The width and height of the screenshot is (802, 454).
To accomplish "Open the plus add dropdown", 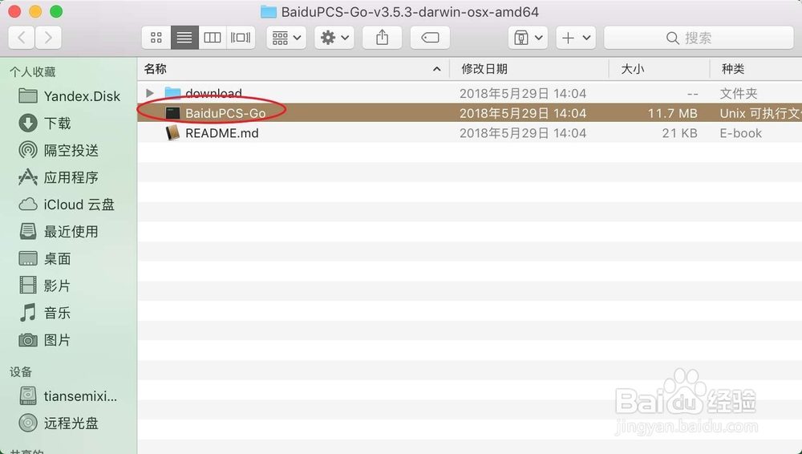I will click(x=576, y=38).
